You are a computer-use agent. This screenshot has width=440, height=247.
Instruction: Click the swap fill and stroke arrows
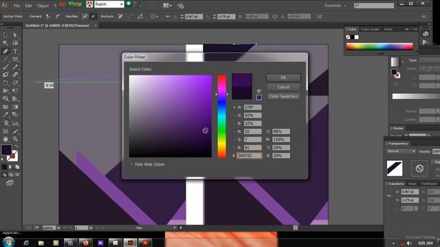[x=16, y=146]
